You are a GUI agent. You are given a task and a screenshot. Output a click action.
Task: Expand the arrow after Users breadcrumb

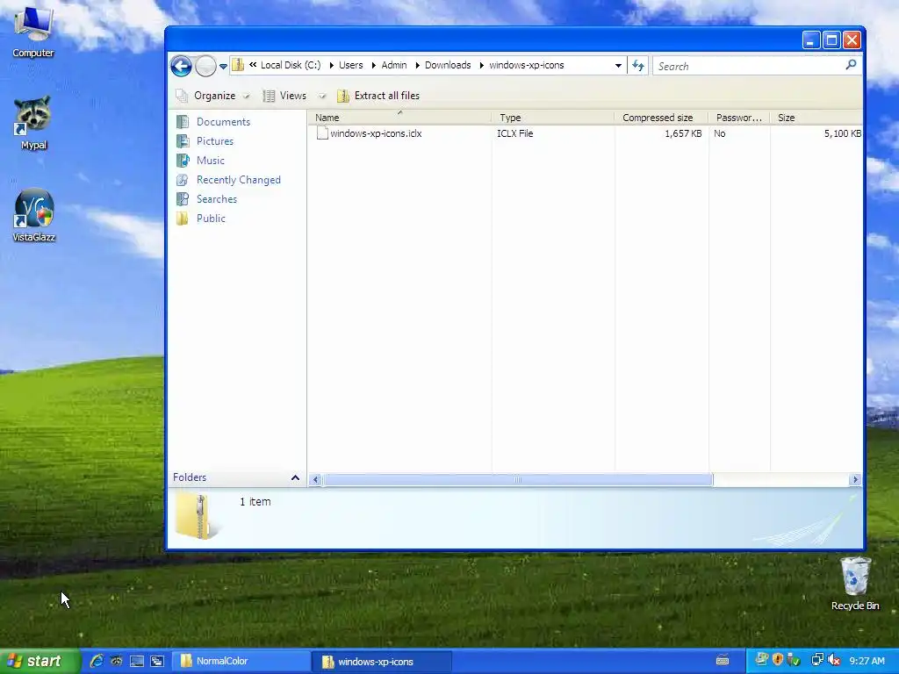(x=374, y=65)
